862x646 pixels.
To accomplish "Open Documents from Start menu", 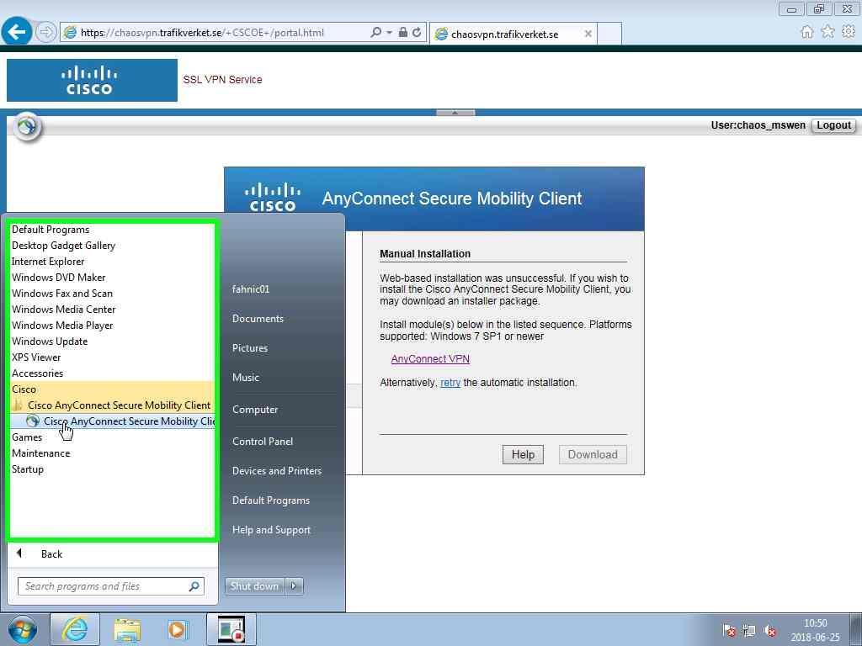I will pyautogui.click(x=258, y=319).
